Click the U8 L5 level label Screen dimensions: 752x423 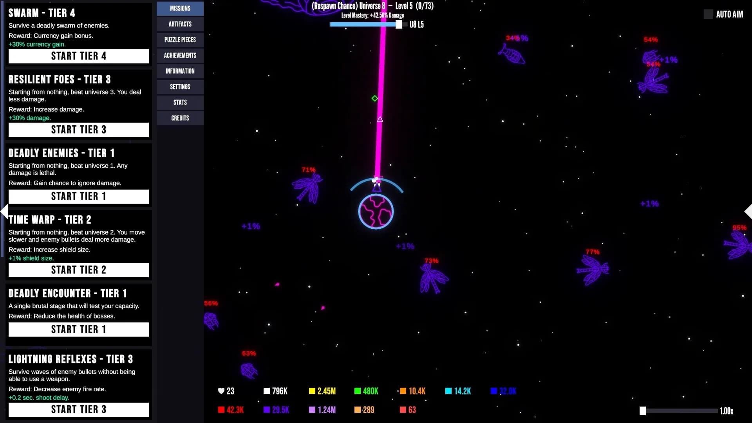click(x=417, y=24)
